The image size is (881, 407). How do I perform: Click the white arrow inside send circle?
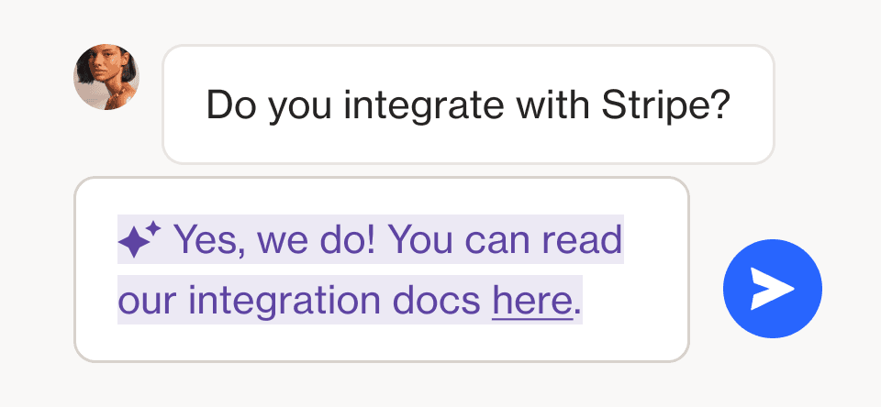click(x=773, y=289)
